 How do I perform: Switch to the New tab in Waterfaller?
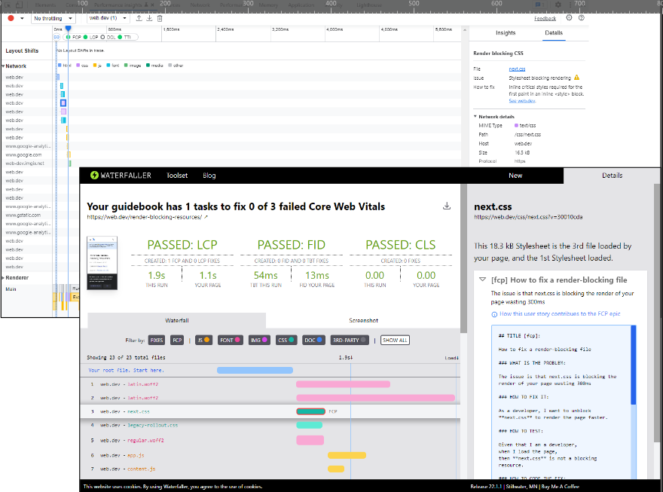[x=515, y=176]
